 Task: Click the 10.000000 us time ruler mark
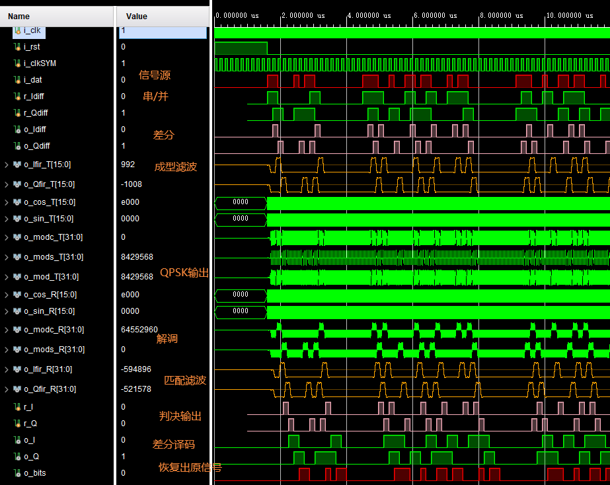[570, 16]
